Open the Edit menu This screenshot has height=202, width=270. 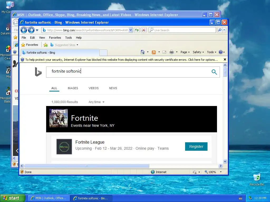pyautogui.click(x=32, y=38)
